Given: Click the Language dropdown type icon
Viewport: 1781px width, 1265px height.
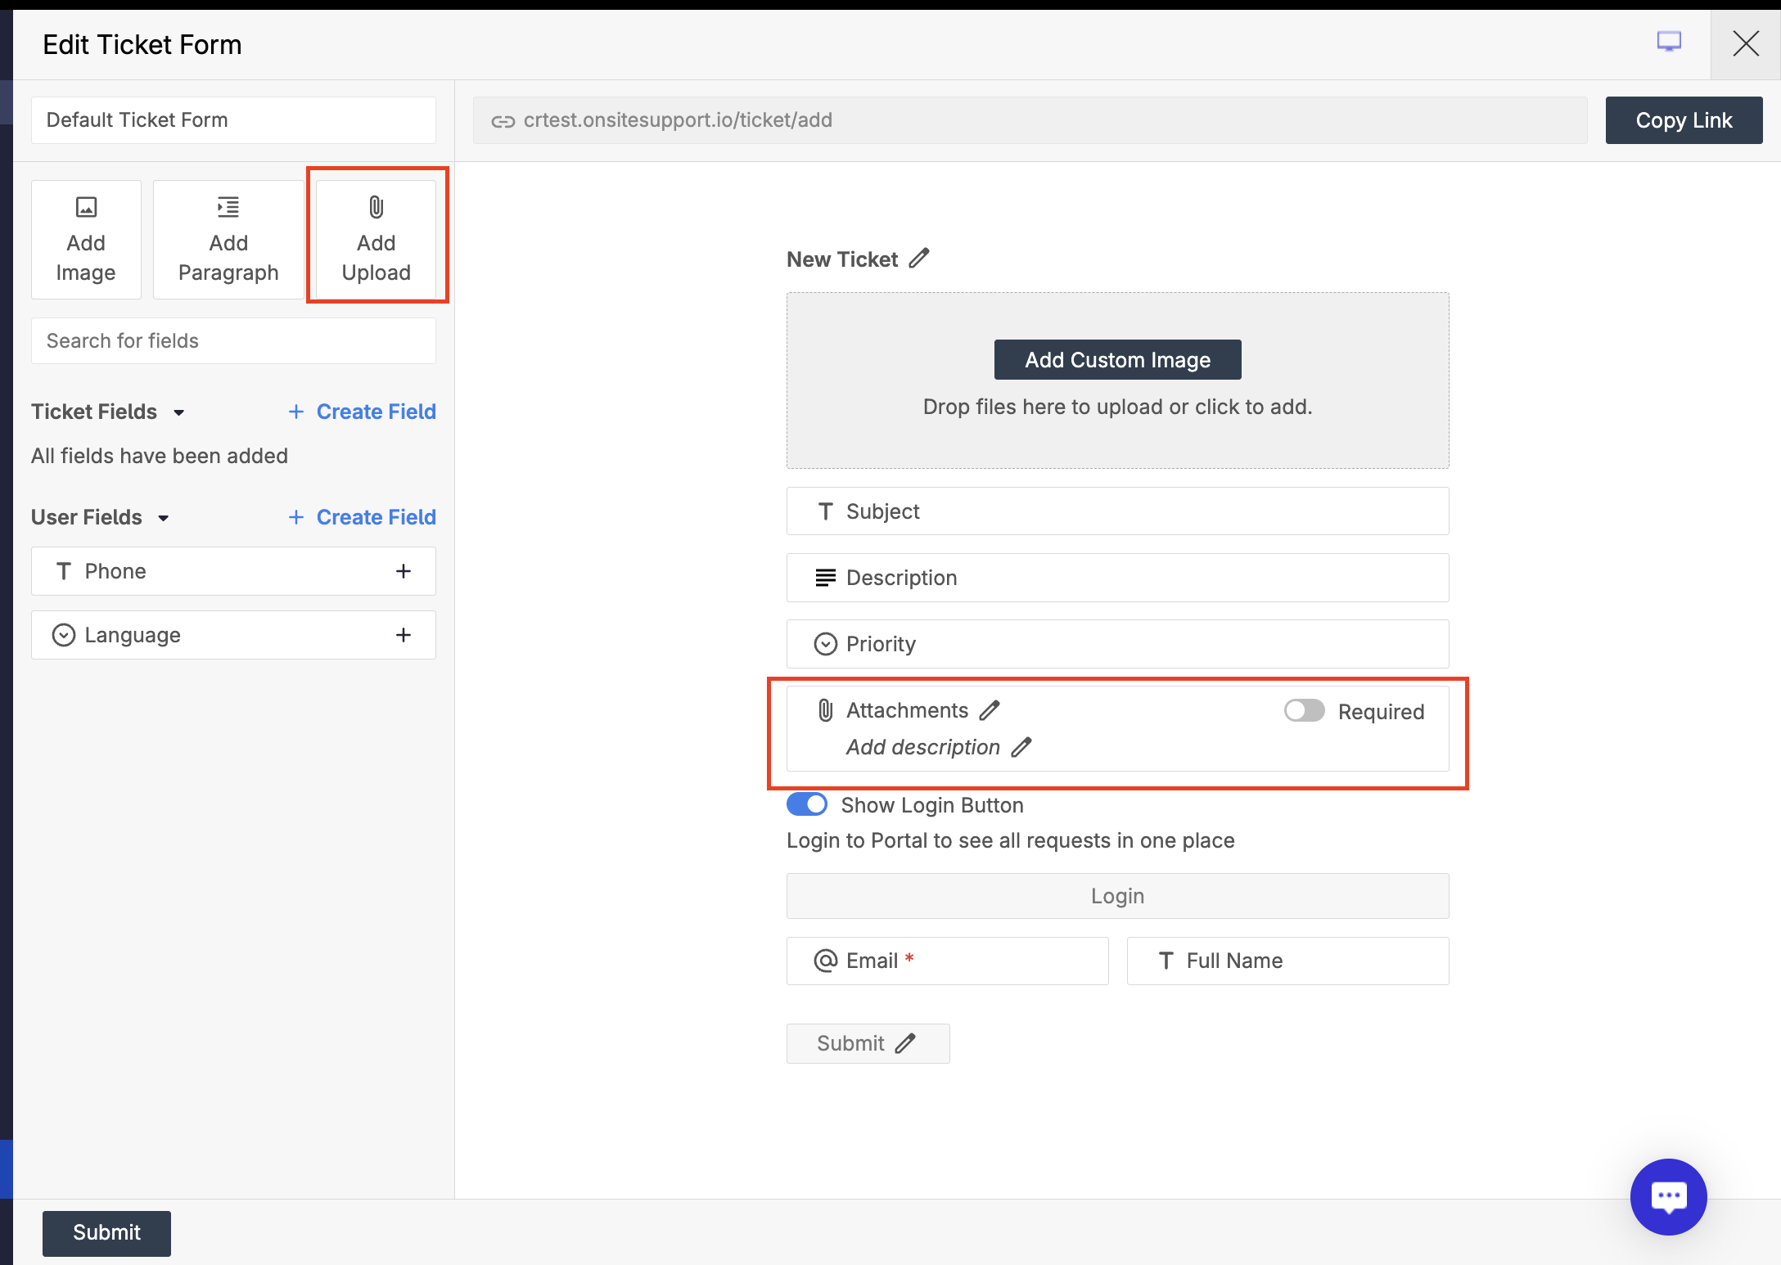Looking at the screenshot, I should coord(64,635).
